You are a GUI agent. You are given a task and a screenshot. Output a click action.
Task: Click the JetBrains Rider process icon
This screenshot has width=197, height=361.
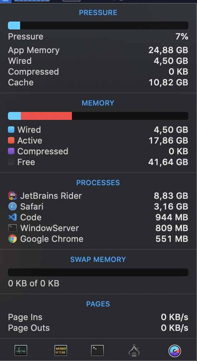tap(13, 196)
